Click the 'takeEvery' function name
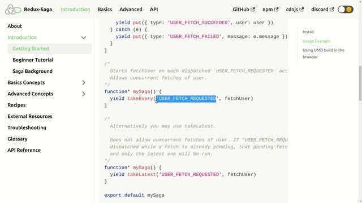Viewport: 362px width, 203px height. point(140,99)
